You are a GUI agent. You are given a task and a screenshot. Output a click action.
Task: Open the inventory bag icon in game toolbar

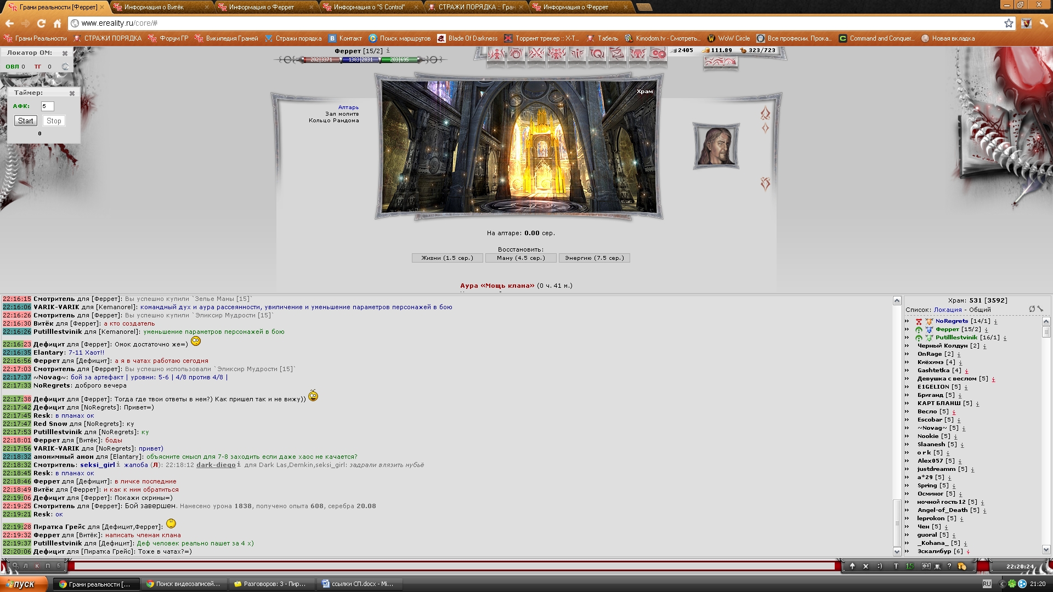516,54
